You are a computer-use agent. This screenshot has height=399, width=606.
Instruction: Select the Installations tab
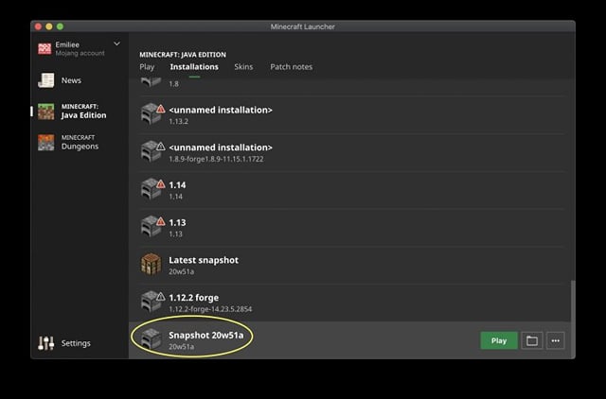tap(194, 67)
